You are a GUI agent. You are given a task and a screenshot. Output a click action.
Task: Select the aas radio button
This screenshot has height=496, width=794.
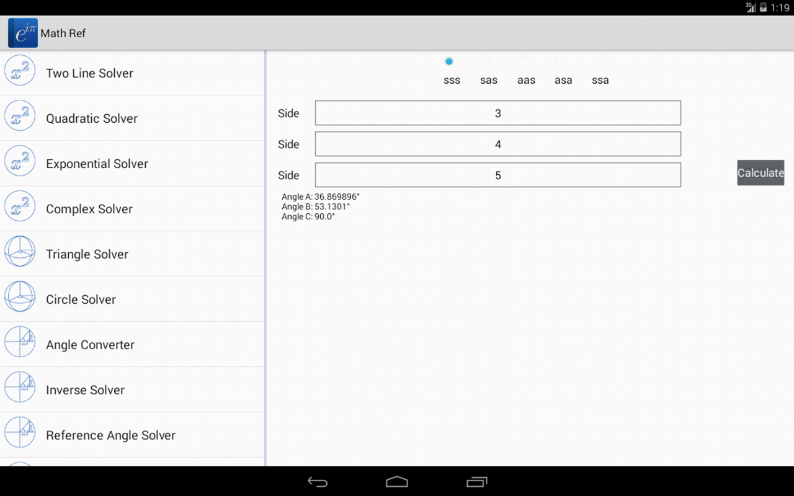(524, 61)
